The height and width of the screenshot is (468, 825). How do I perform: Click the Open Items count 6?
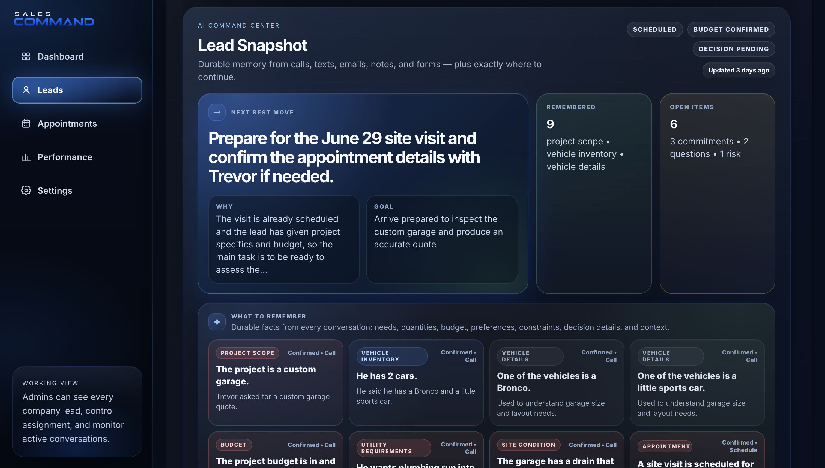(x=673, y=124)
